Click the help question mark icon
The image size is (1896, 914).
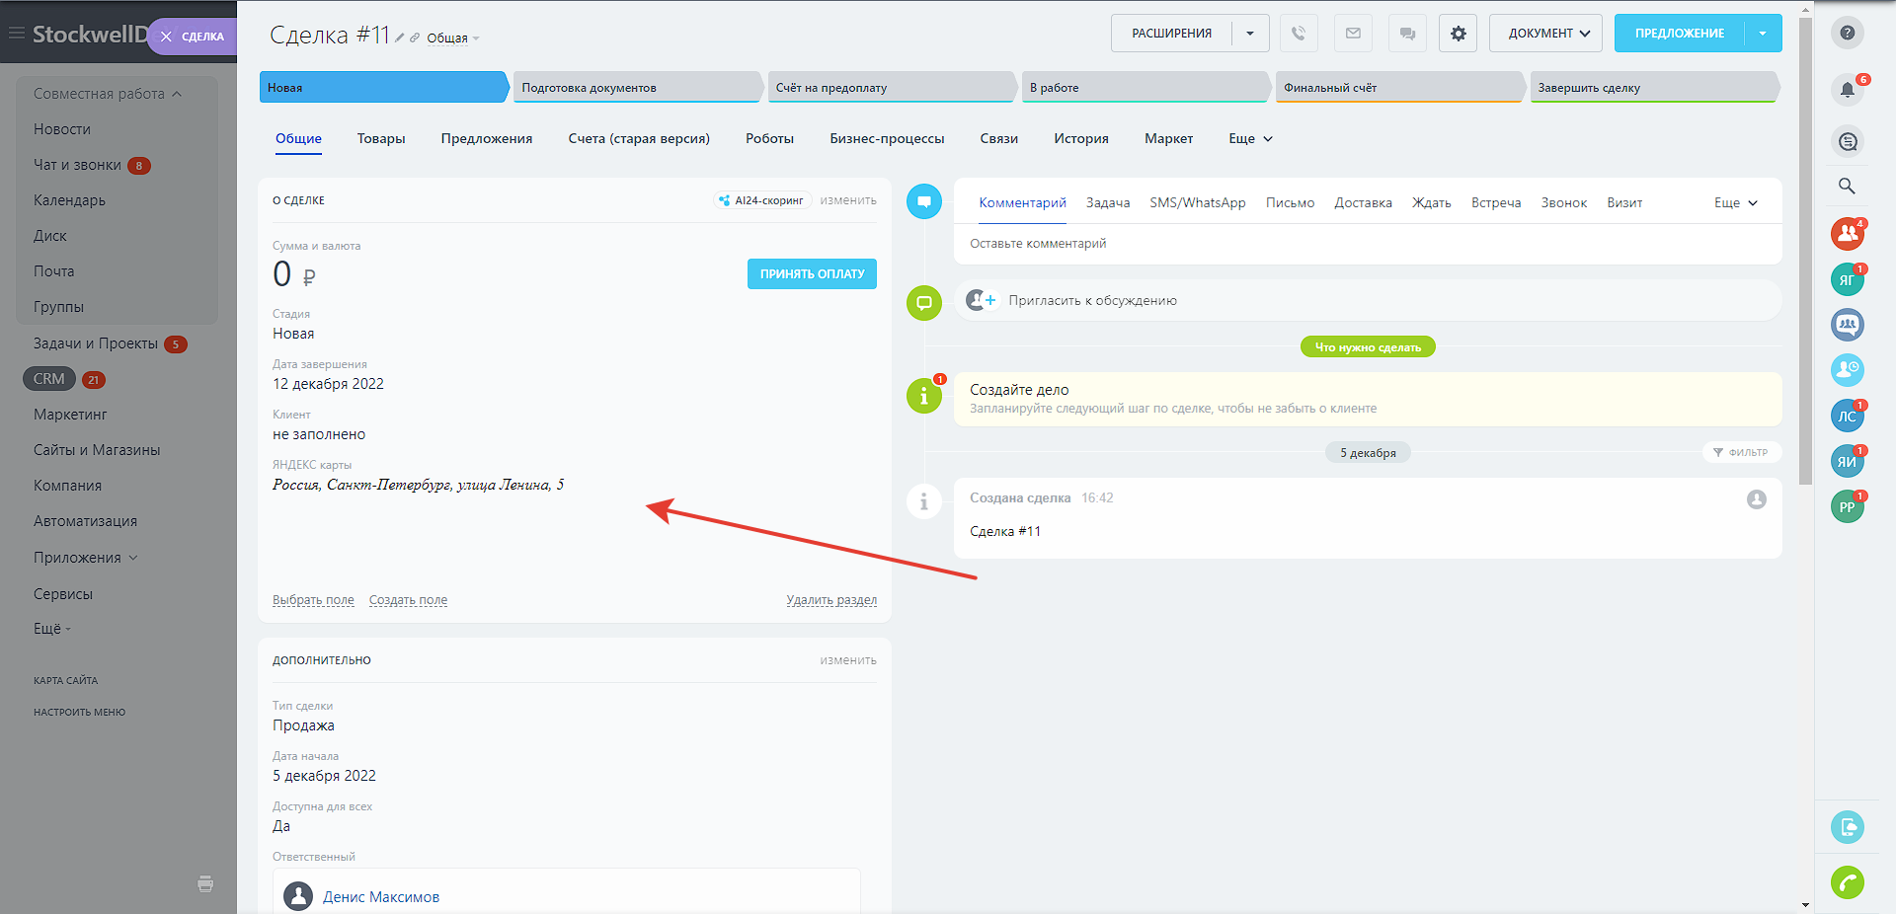(1847, 33)
